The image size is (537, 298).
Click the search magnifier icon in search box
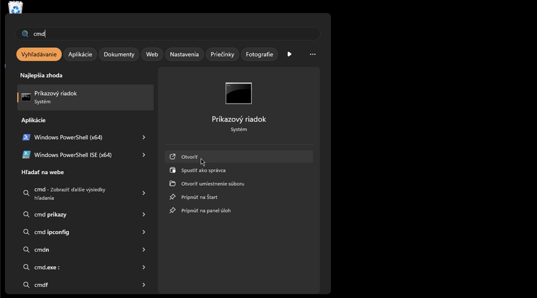tap(25, 34)
